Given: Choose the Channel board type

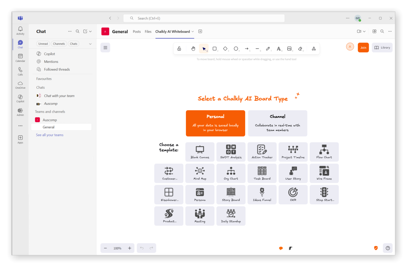Looking at the screenshot, I should pos(277,123).
